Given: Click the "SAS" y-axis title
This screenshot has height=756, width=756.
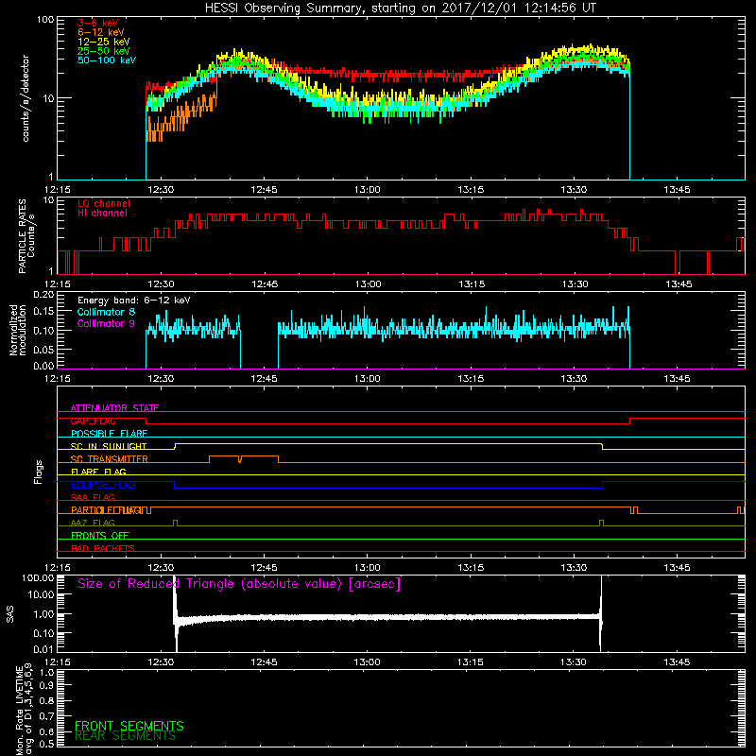Looking at the screenshot, I should pos(10,614).
